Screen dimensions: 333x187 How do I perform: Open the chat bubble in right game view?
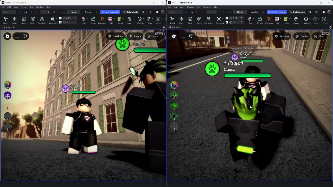click(x=191, y=36)
